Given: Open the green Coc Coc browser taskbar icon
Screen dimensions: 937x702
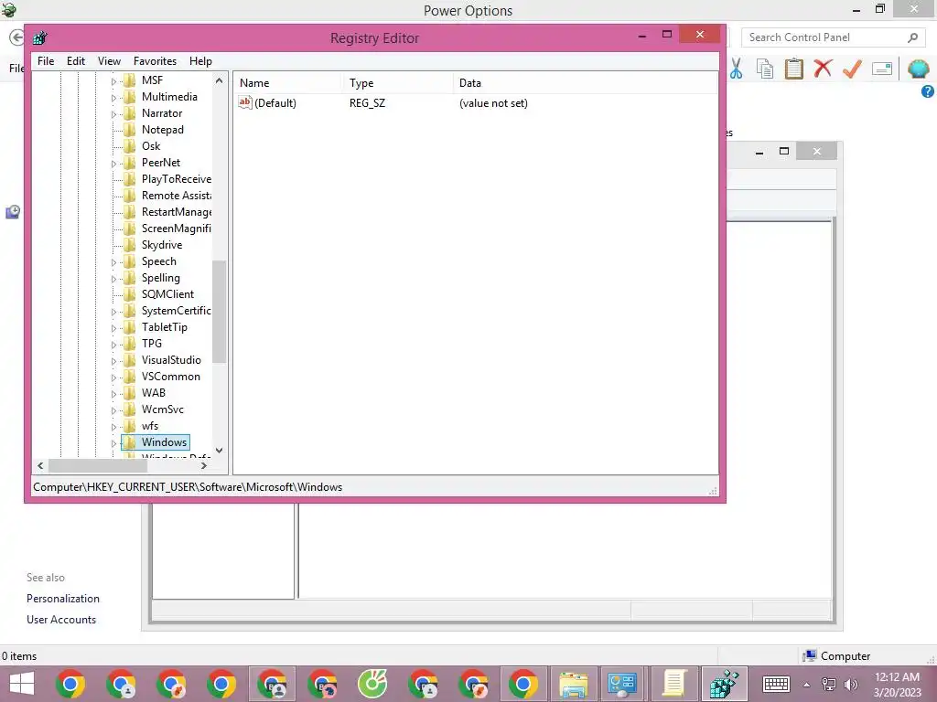Looking at the screenshot, I should (372, 684).
